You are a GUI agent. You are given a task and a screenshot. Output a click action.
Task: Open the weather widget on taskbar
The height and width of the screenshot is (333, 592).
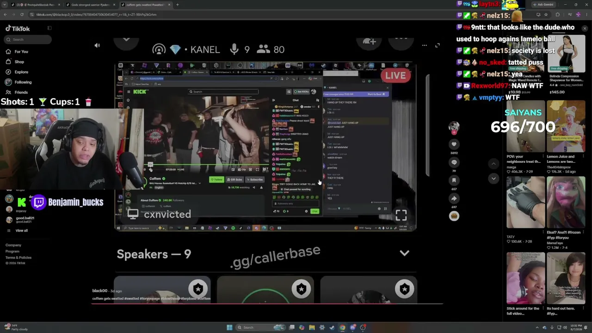pyautogui.click(x=16, y=327)
